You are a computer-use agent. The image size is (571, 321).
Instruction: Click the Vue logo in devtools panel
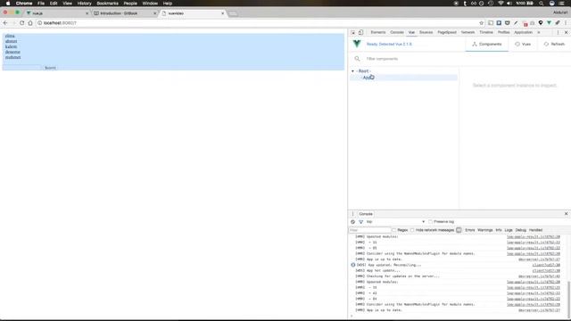357,44
